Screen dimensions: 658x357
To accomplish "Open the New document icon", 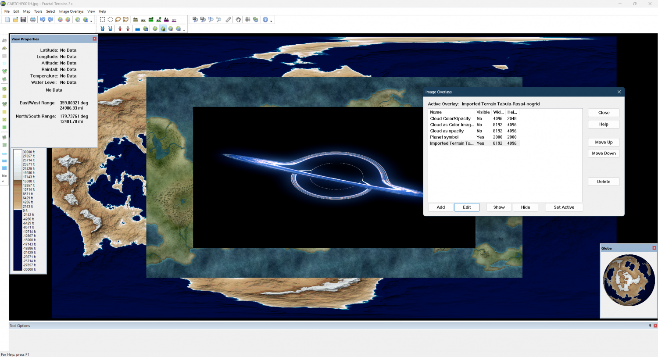I will (x=7, y=20).
